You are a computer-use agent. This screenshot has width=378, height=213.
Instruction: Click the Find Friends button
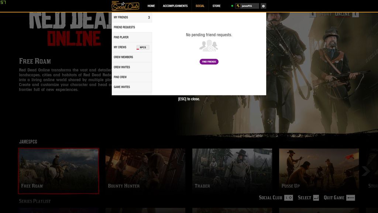(209, 61)
